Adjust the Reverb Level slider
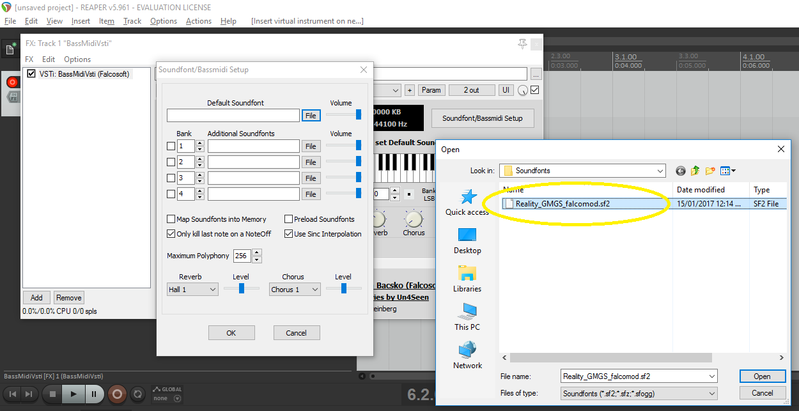 tap(242, 288)
